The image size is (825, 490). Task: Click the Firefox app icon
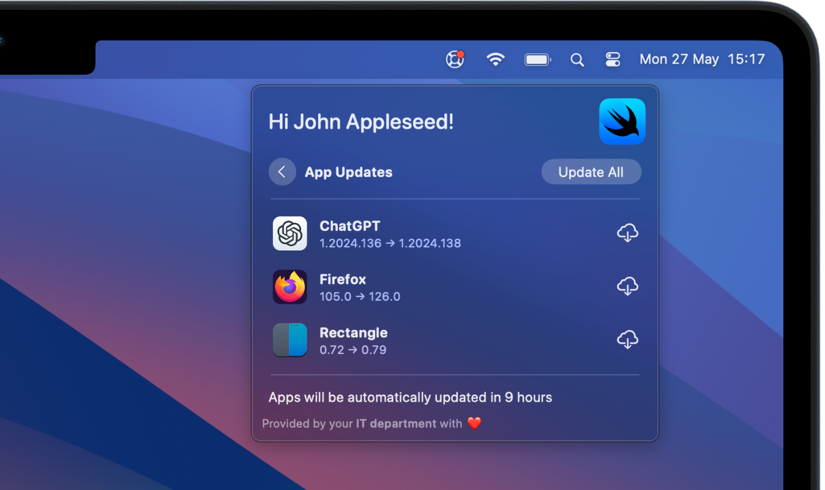(x=289, y=287)
